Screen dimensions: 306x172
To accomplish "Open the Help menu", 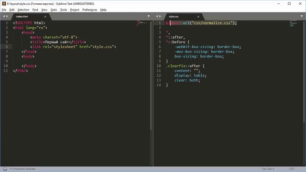I will (x=103, y=10).
